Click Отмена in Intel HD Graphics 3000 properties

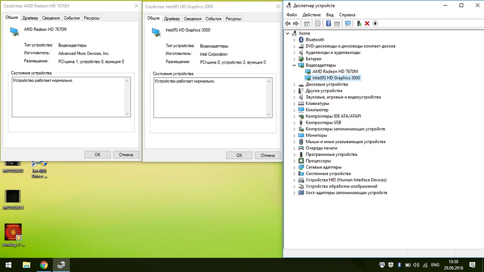(268, 155)
